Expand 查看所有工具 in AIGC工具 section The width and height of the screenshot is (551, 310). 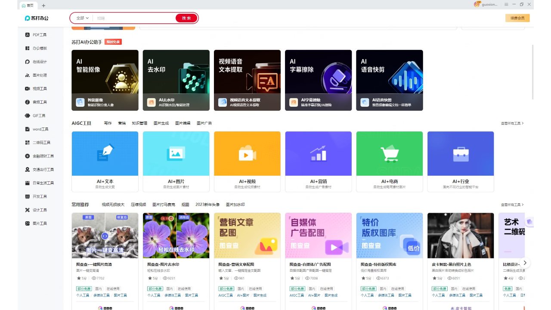[x=512, y=124]
